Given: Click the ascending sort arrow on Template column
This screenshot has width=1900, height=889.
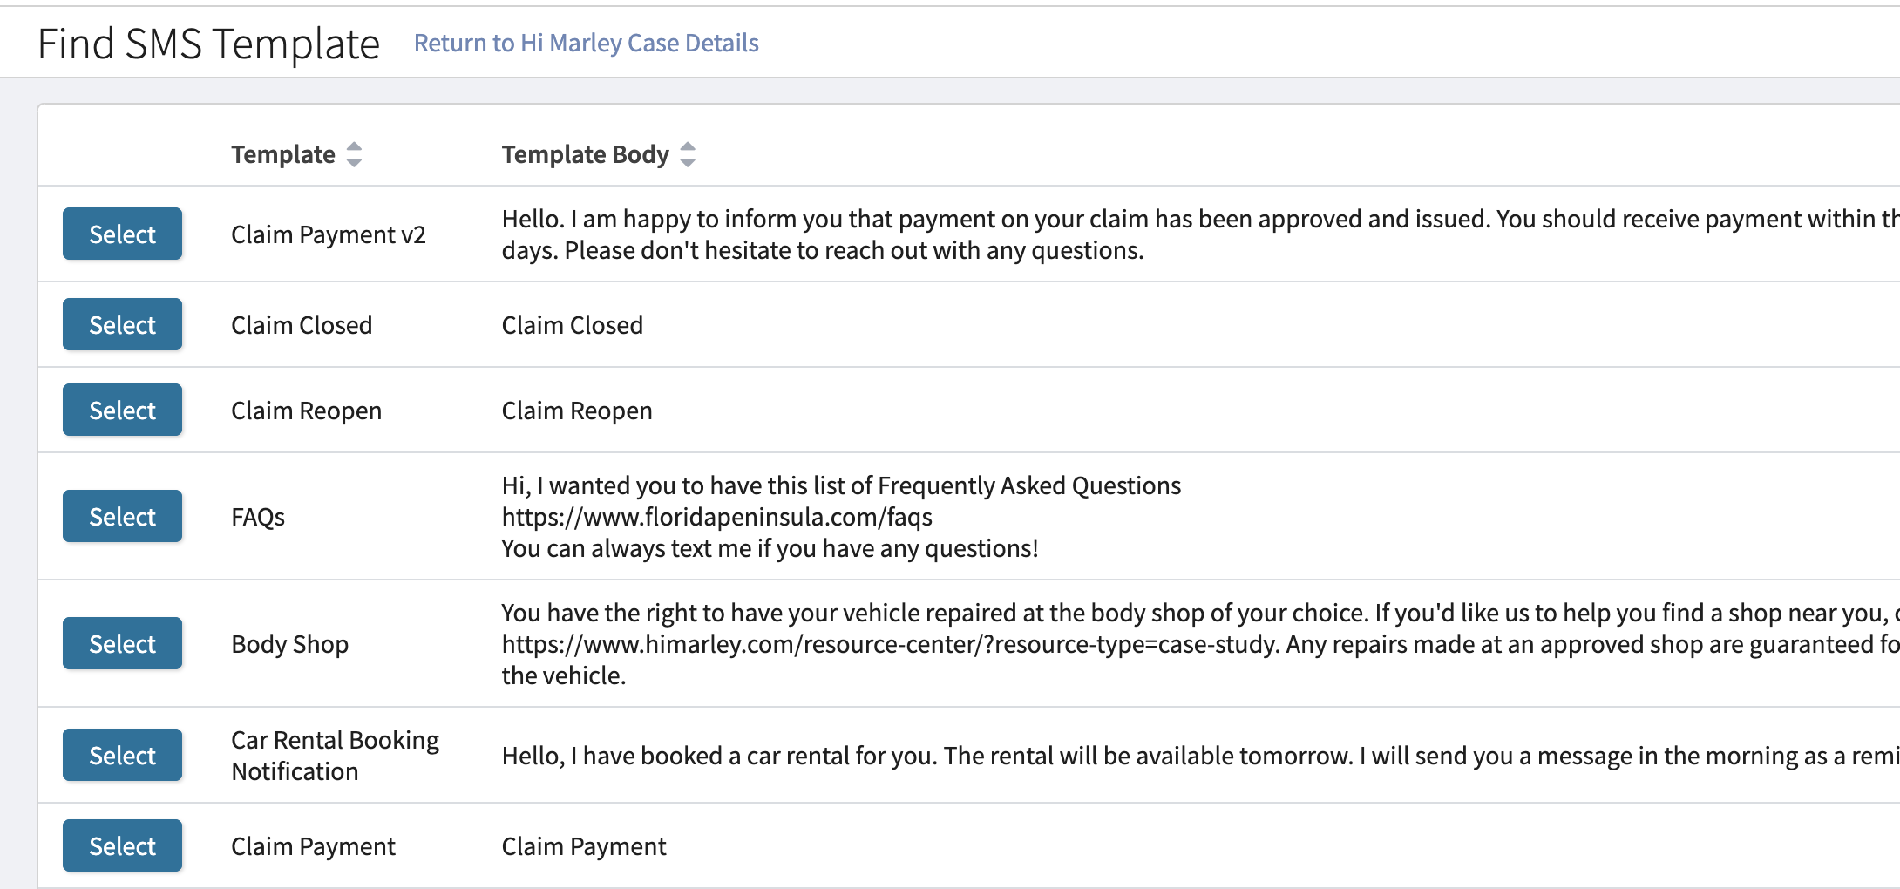Looking at the screenshot, I should [x=354, y=146].
